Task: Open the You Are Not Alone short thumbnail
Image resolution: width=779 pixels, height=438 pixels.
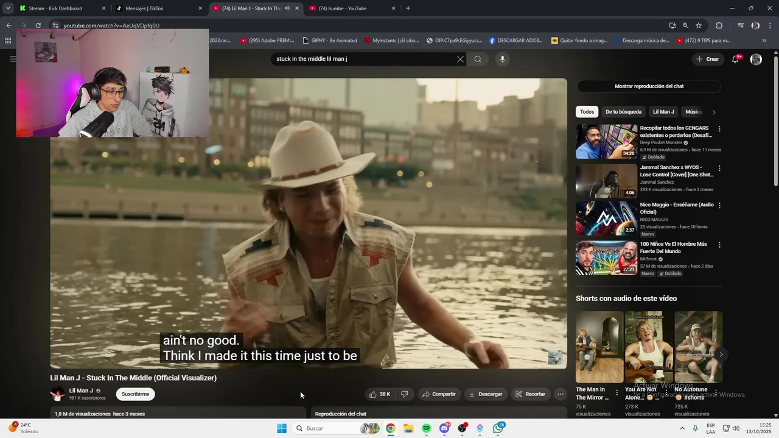Action: pyautogui.click(x=649, y=347)
